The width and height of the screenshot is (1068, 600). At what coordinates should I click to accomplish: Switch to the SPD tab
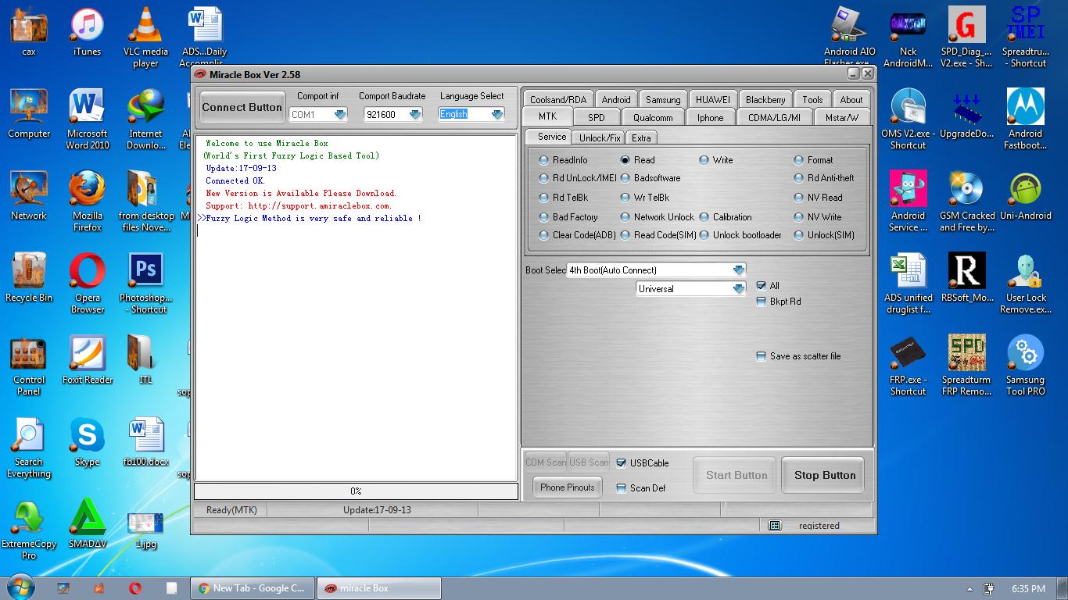click(x=597, y=117)
